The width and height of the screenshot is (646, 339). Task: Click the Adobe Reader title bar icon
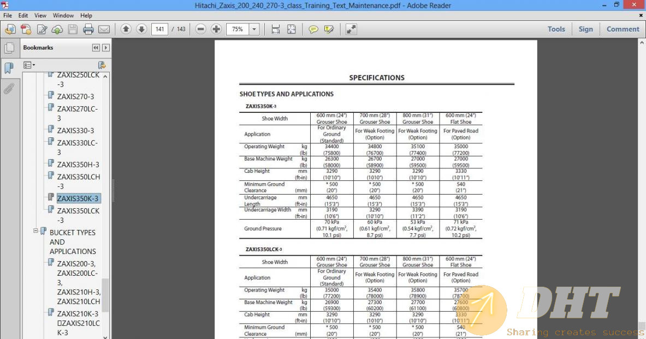click(5, 5)
